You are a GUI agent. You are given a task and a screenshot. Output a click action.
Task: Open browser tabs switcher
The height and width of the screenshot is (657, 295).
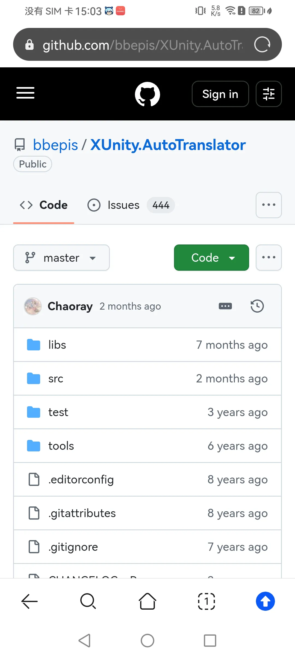point(206,601)
